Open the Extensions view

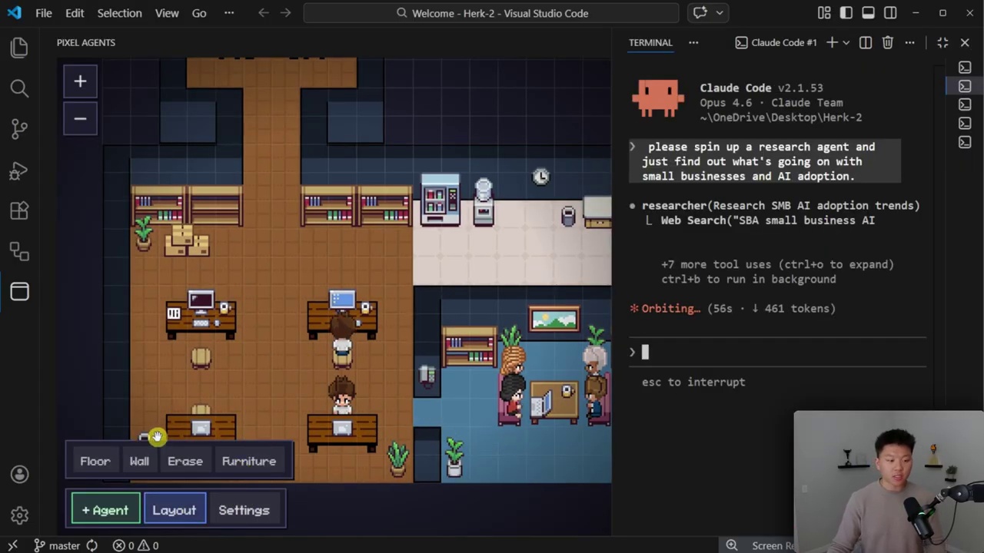coord(19,210)
